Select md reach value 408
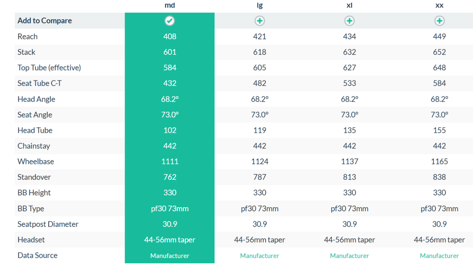This screenshot has height=266, width=473. click(169, 37)
